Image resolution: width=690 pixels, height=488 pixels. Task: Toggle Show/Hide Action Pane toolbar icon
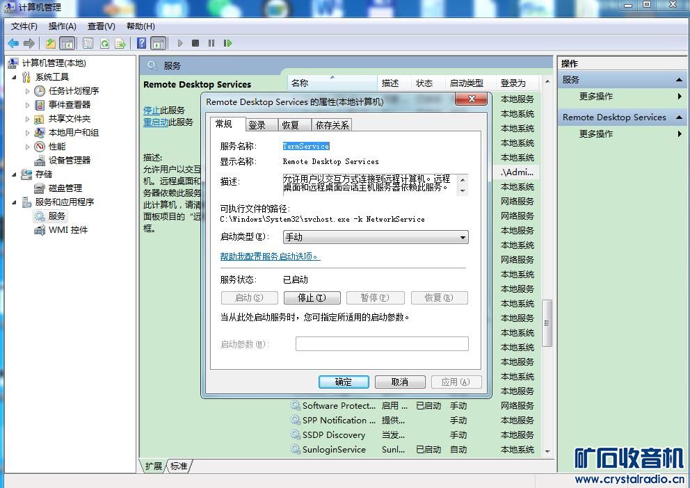[x=159, y=43]
